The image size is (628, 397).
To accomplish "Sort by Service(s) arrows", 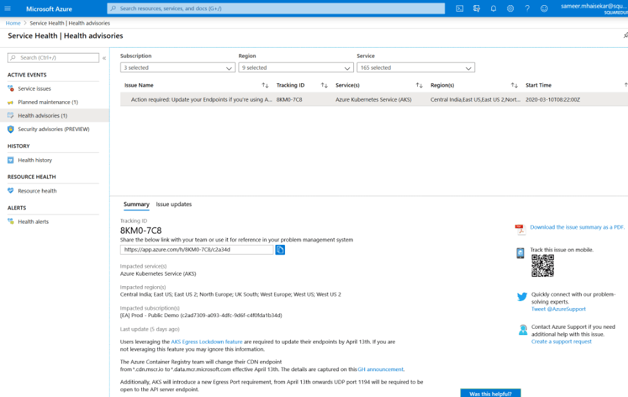I will tap(419, 85).
